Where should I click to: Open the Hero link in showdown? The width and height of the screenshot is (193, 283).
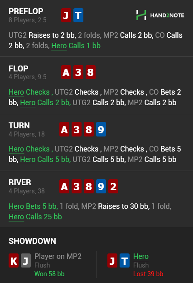tap(141, 256)
